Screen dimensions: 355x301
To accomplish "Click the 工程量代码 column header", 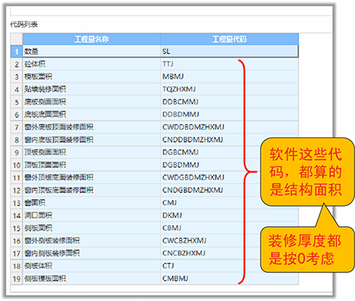I will click(x=229, y=39).
